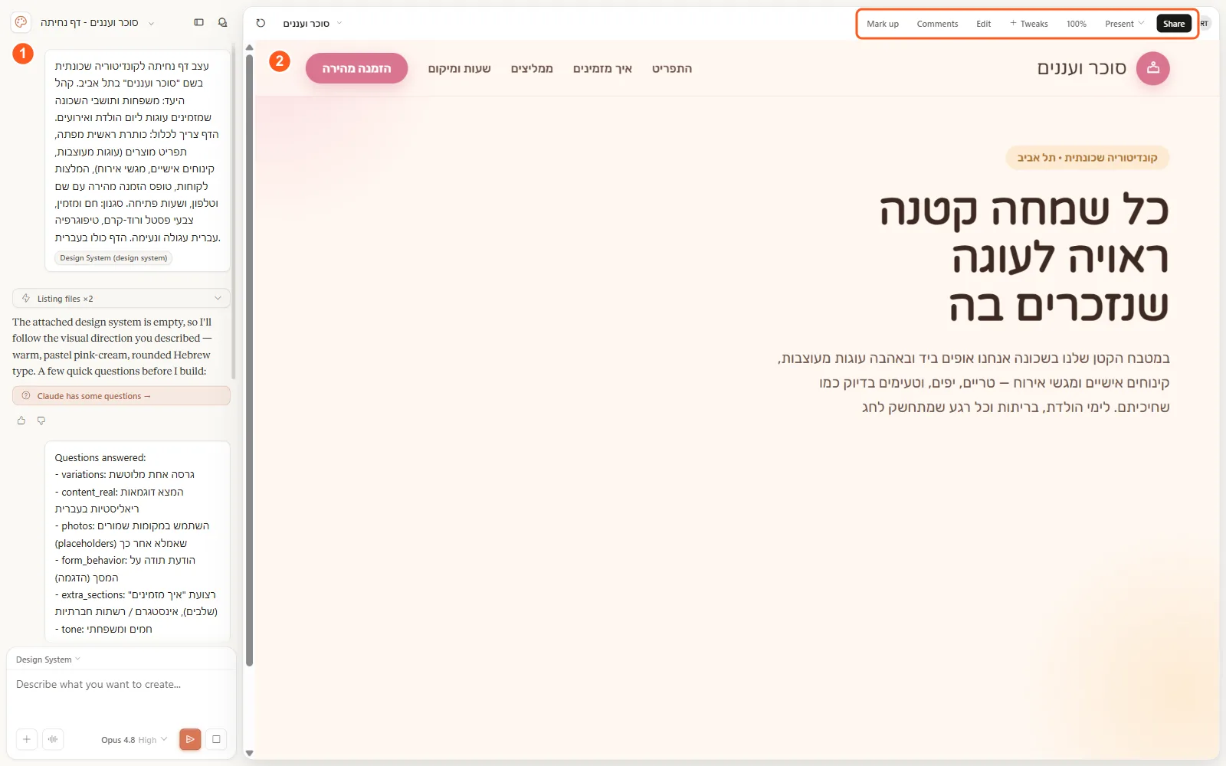Screen dimensions: 1226x766
Task: Click Mark up in the toolbar
Action: click(883, 24)
